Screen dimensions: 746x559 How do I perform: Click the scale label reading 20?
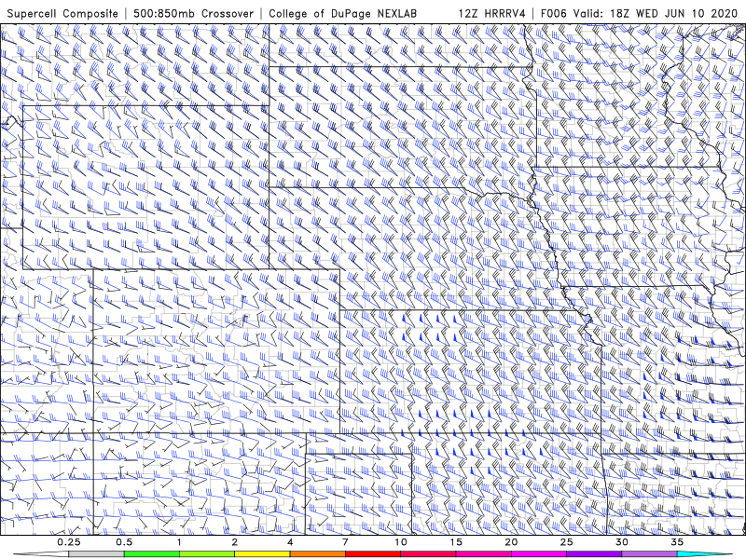(511, 542)
